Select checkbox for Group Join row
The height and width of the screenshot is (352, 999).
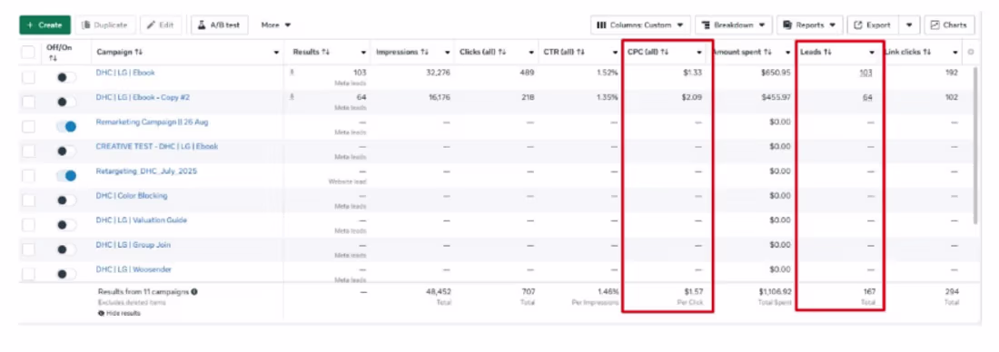pyautogui.click(x=29, y=249)
